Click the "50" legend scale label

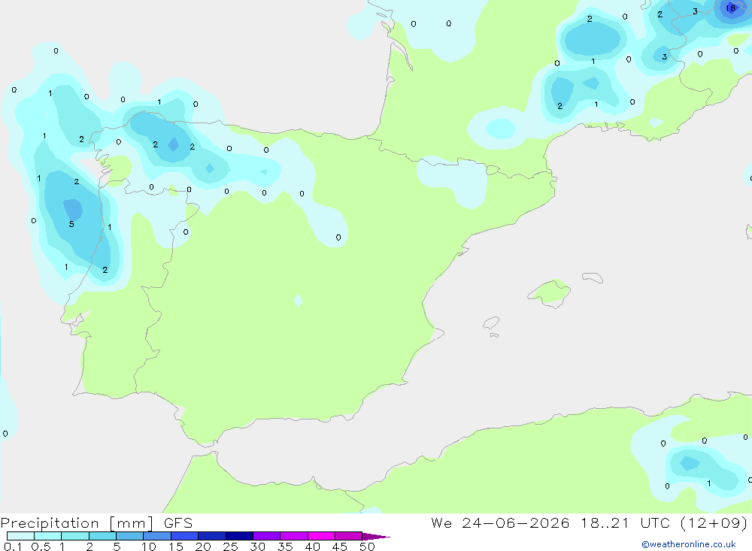367,546
